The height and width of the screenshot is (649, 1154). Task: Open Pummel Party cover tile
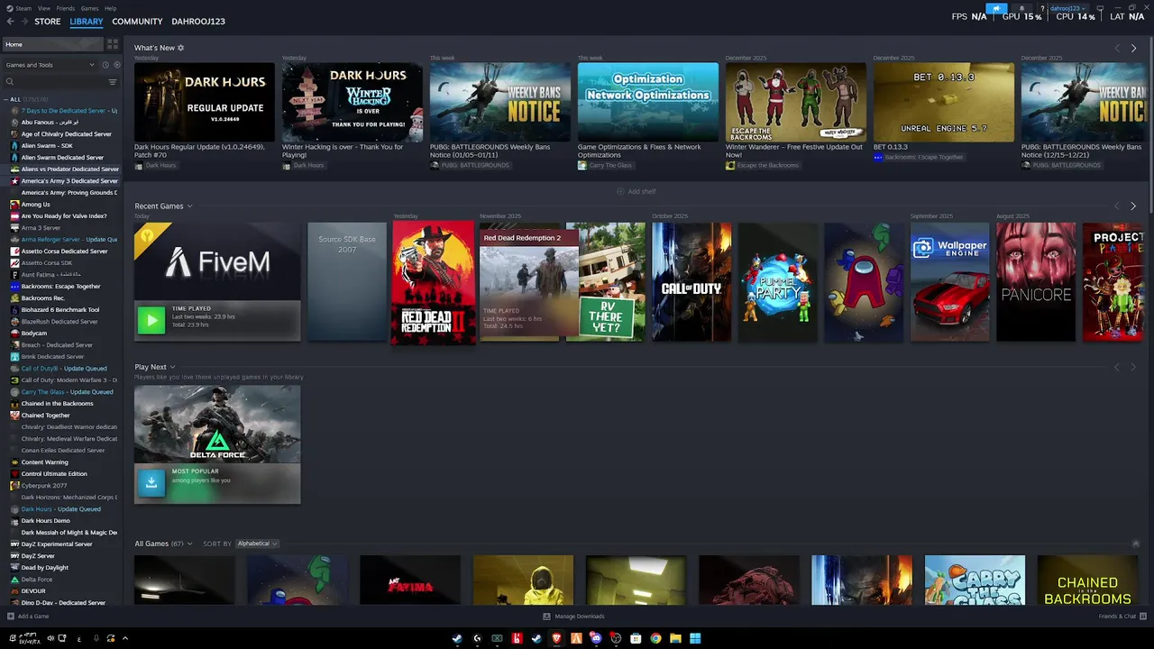point(778,281)
